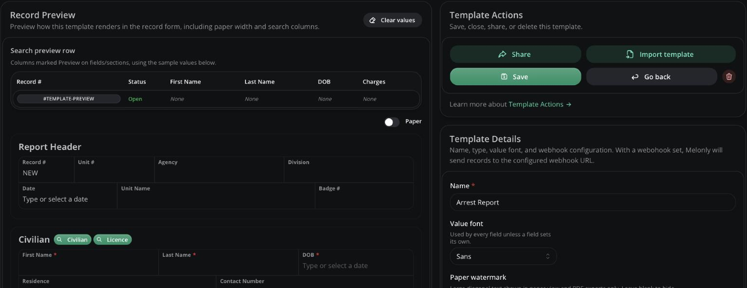Click the Agency field
This screenshot has width=747, height=288.
coord(219,169)
